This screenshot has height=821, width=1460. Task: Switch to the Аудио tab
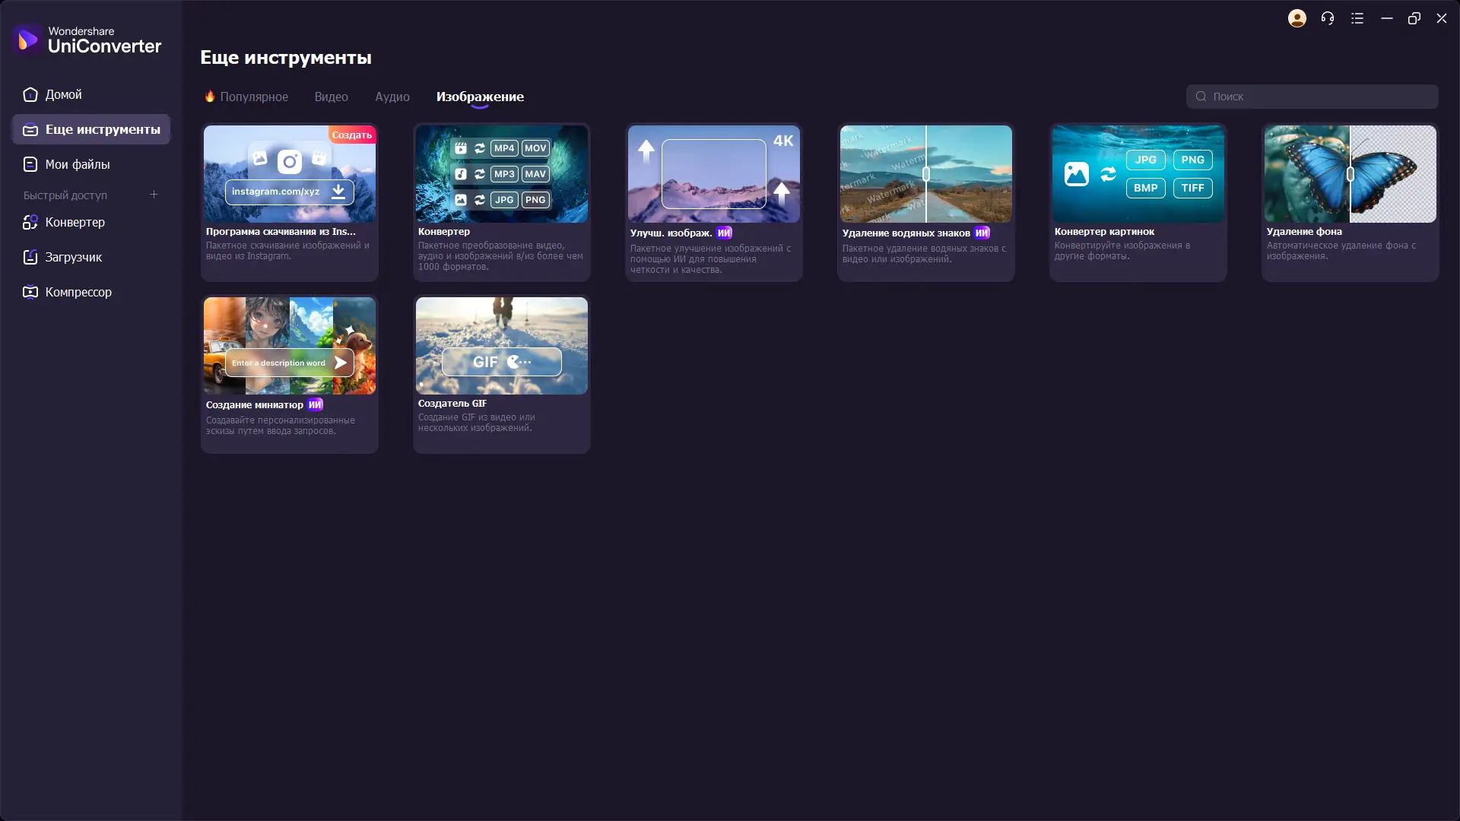coord(392,97)
